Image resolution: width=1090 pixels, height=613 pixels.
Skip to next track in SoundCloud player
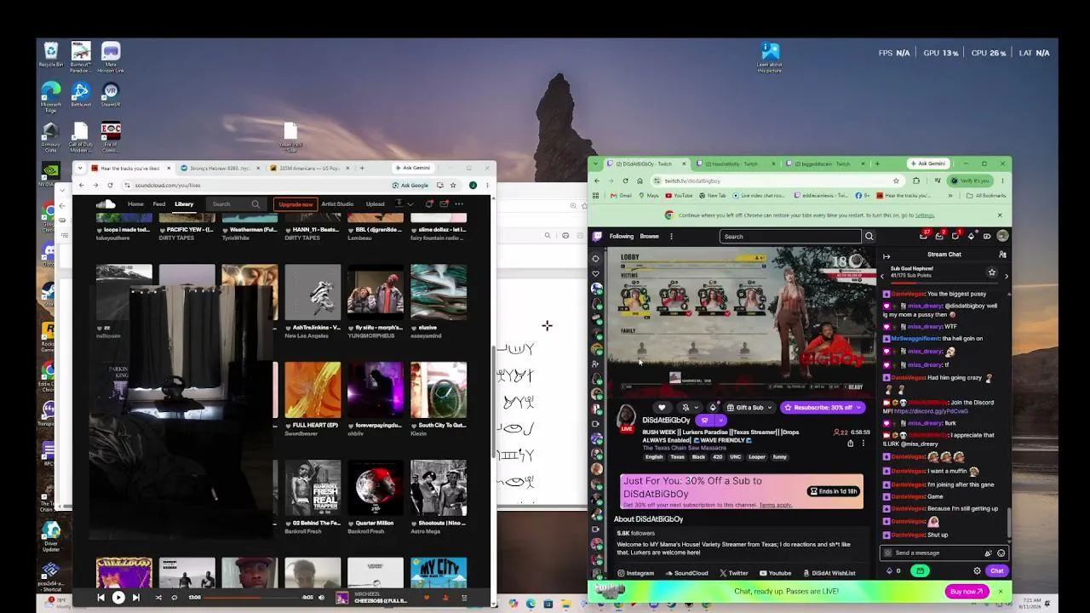136,598
